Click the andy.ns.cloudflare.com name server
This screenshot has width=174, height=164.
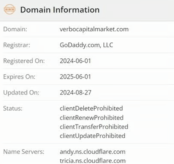(93, 152)
